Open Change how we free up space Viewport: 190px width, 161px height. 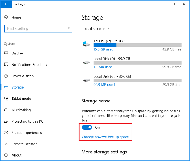[x=105, y=137]
